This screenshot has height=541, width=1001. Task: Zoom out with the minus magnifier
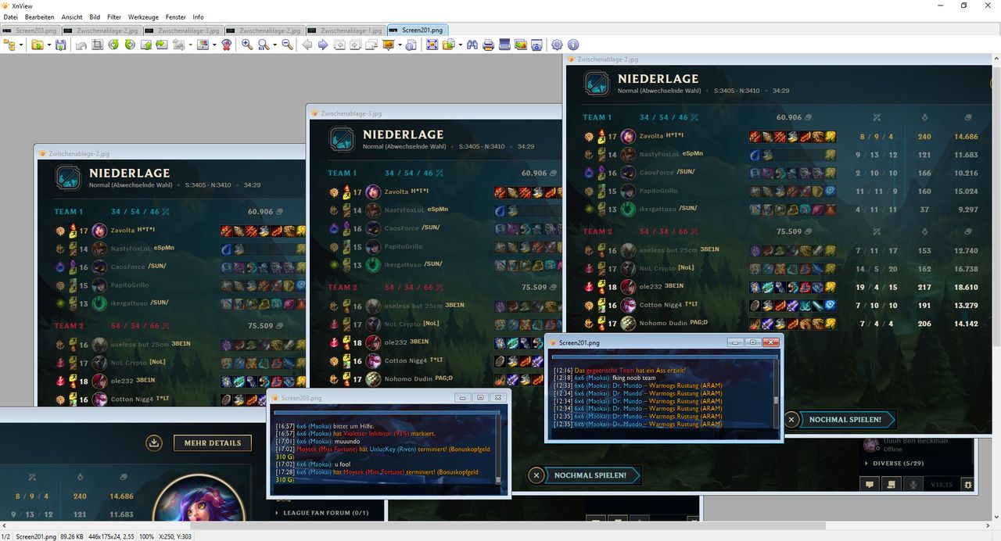point(287,45)
